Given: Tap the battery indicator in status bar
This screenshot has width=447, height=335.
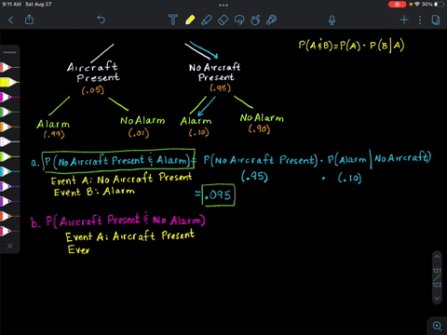Looking at the screenshot, I should click(x=440, y=5).
